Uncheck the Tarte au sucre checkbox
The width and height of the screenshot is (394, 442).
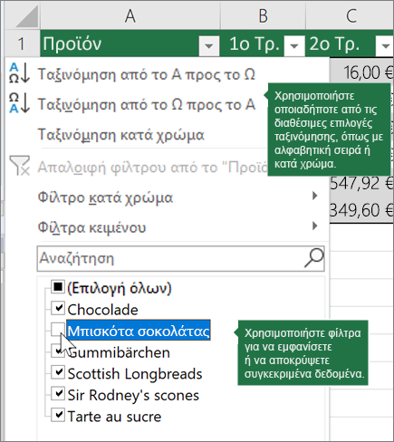[x=58, y=415]
